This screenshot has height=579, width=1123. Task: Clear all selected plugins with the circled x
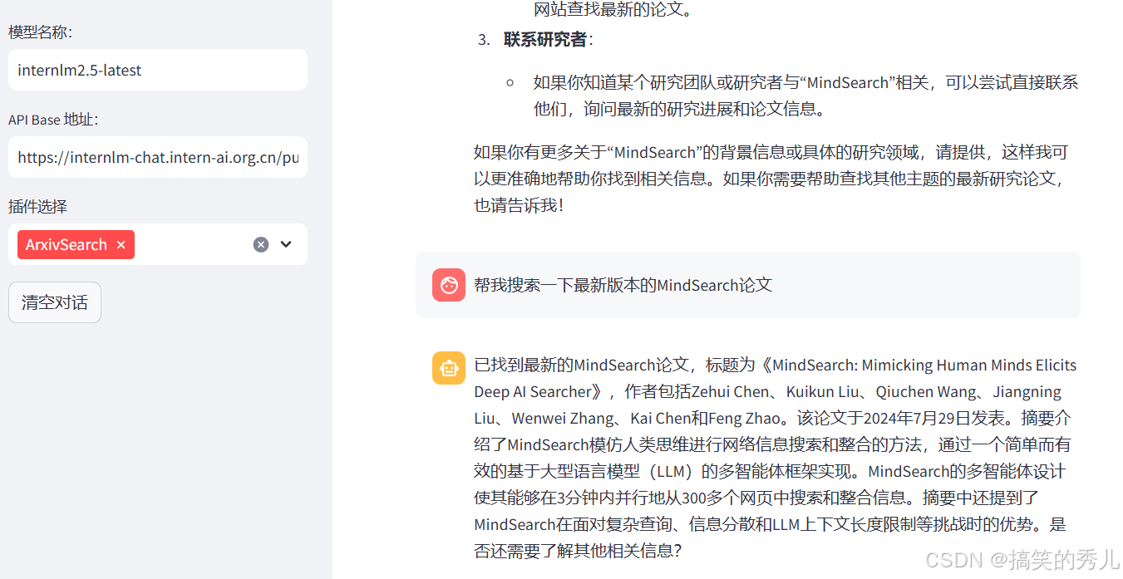pyautogui.click(x=261, y=244)
